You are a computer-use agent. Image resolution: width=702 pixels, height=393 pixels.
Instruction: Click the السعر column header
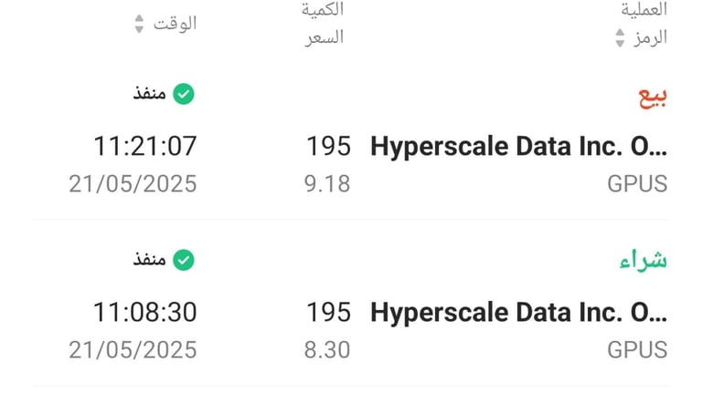coord(324,37)
